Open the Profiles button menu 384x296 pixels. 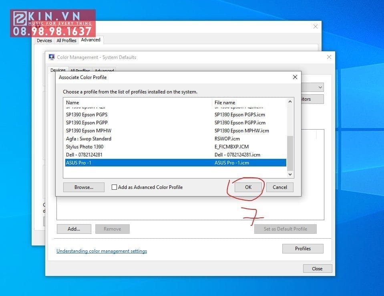coord(302,248)
